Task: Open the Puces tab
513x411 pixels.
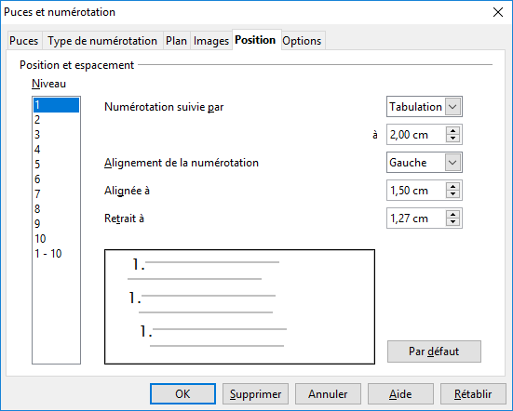Action: coord(24,41)
